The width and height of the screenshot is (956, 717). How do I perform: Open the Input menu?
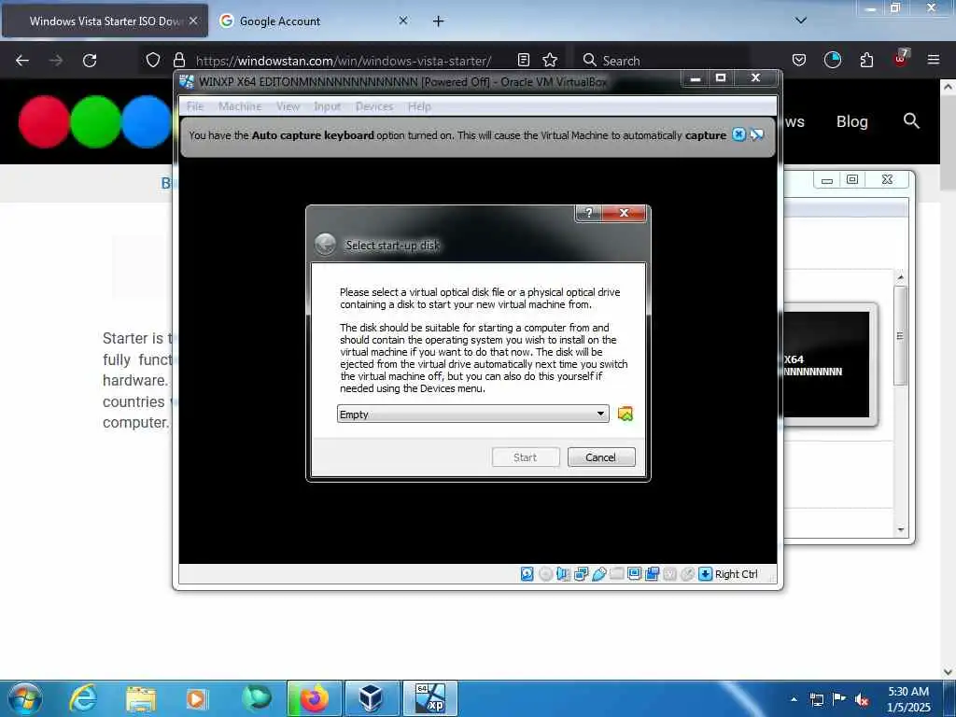pyautogui.click(x=328, y=106)
